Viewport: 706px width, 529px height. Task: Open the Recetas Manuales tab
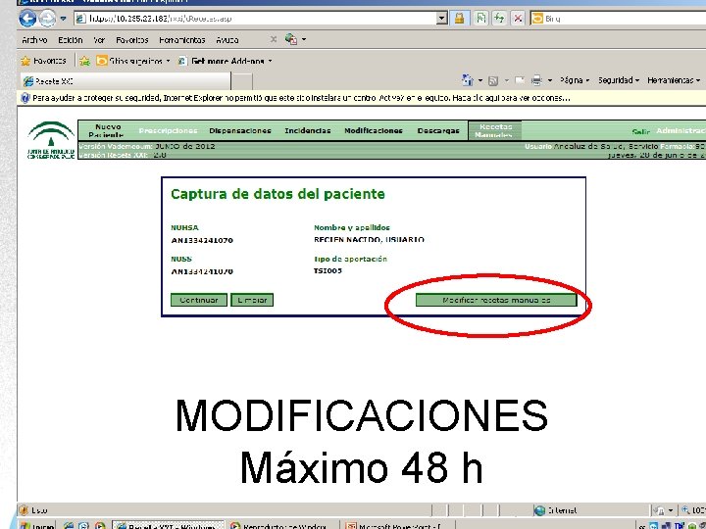coord(494,130)
